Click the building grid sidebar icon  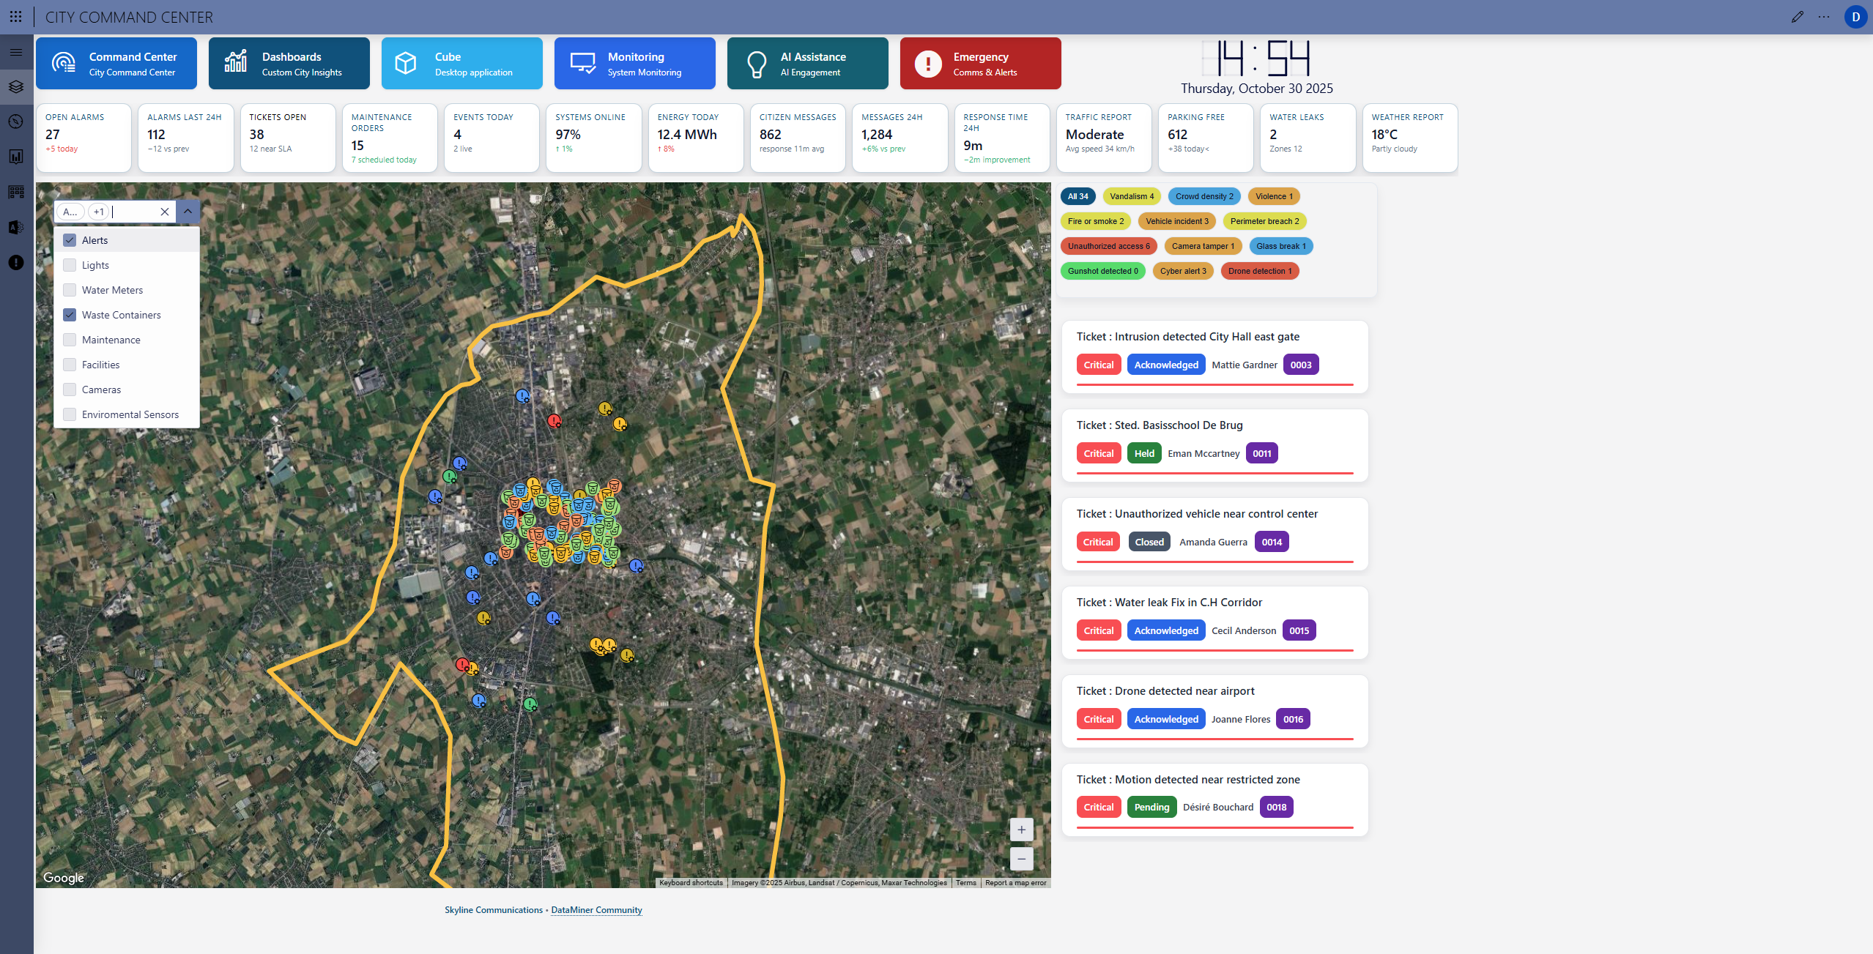click(16, 192)
